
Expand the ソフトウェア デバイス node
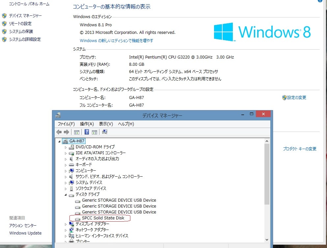click(66, 189)
